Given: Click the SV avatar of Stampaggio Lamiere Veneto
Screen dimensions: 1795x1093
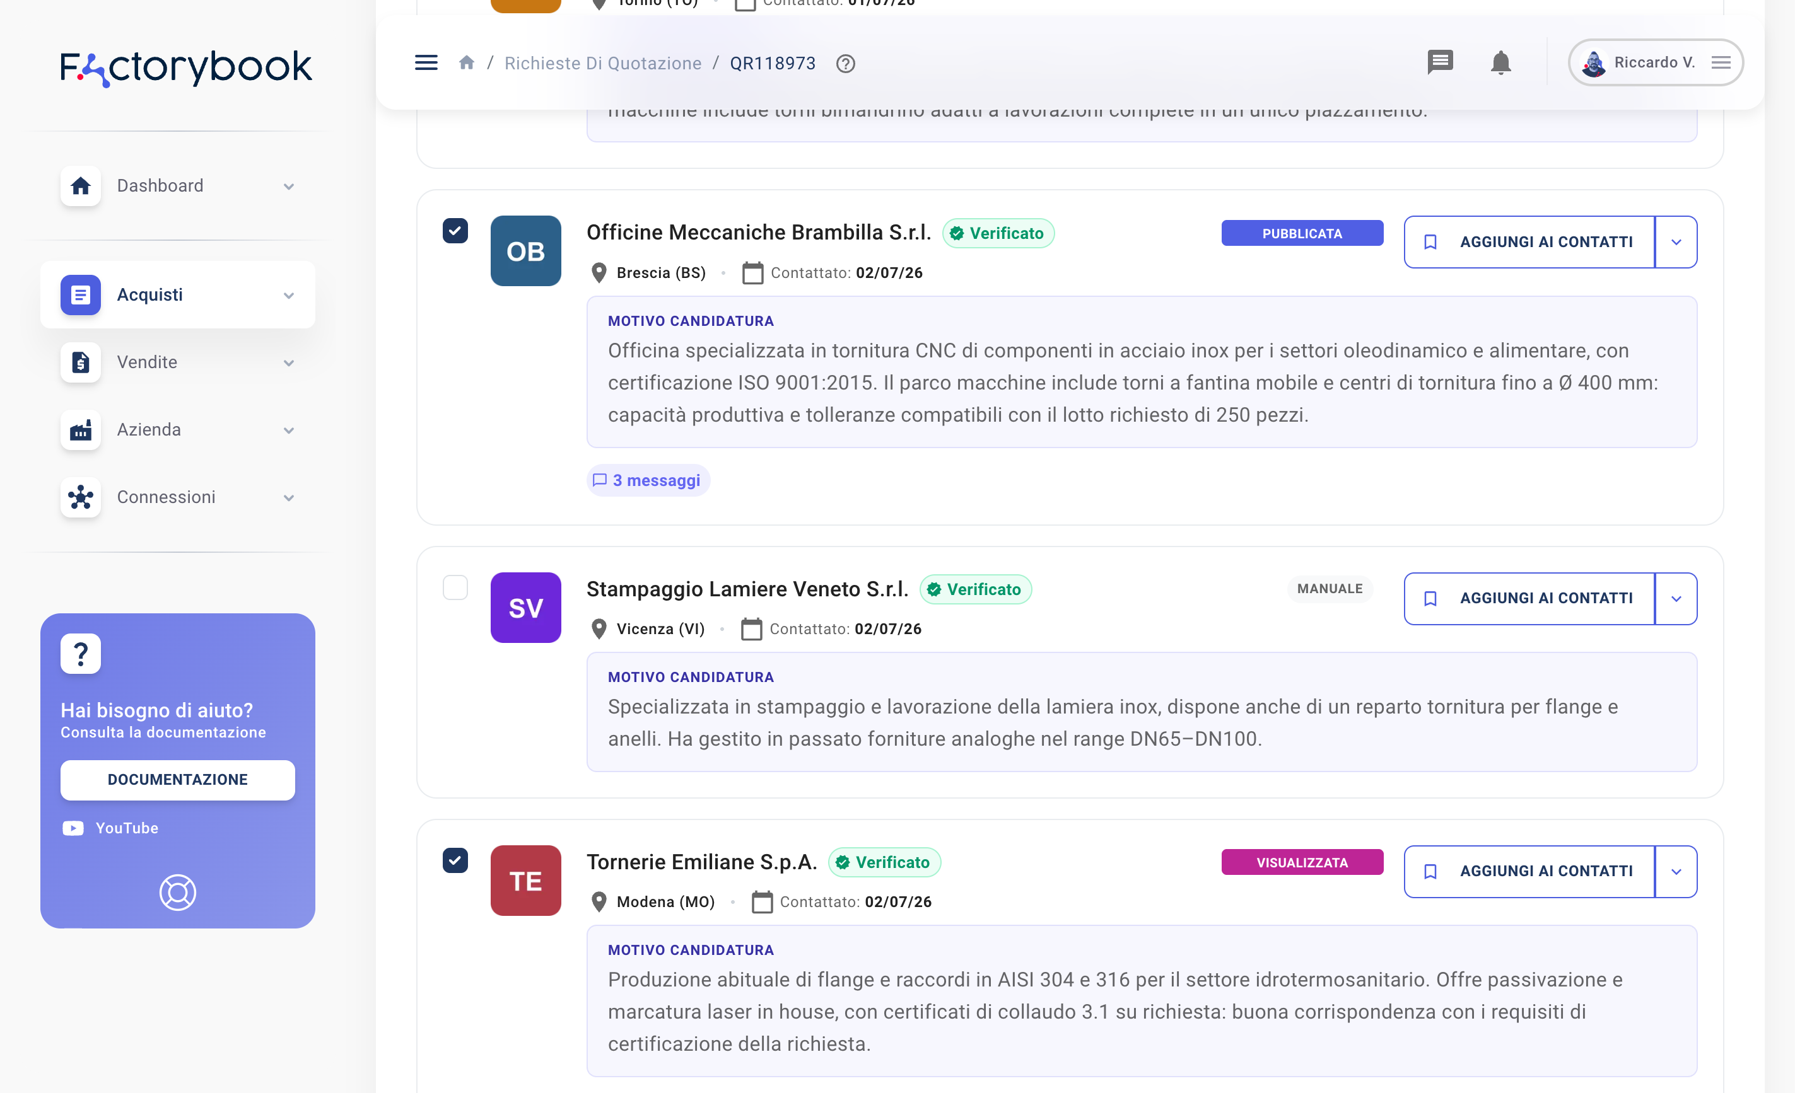Looking at the screenshot, I should (x=526, y=607).
